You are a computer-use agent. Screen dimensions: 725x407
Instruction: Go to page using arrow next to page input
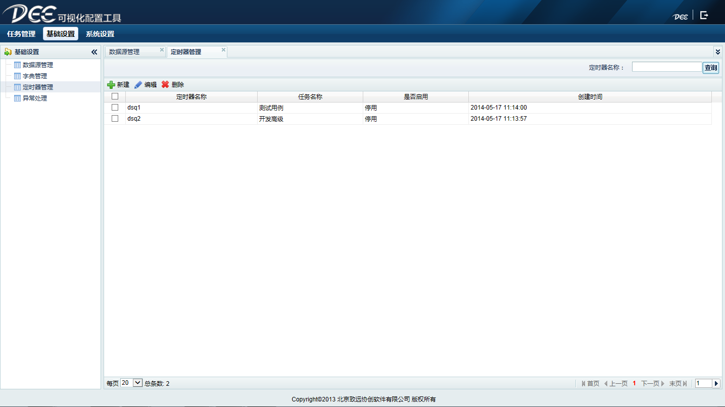click(716, 383)
